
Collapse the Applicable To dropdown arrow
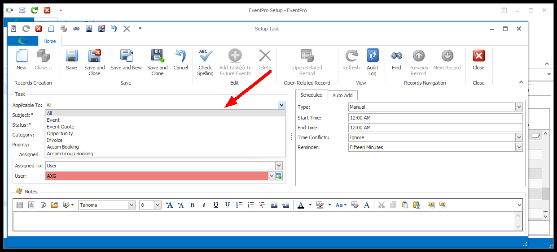click(281, 105)
